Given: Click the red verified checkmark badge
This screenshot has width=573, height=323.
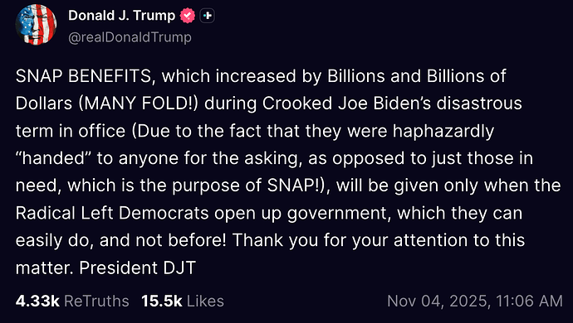Looking at the screenshot, I should click(188, 16).
